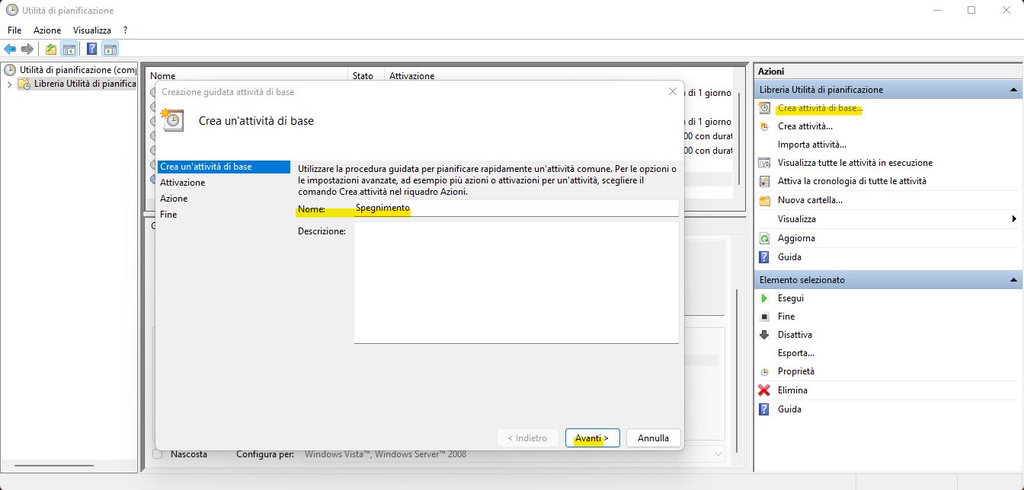Image resolution: width=1024 pixels, height=490 pixels.
Task: Click the Aggiorna refresh icon
Action: click(x=764, y=238)
